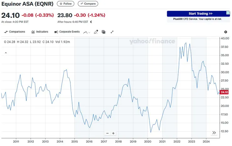Open the Corporate Events menu
232x146 pixels.
tap(67, 32)
